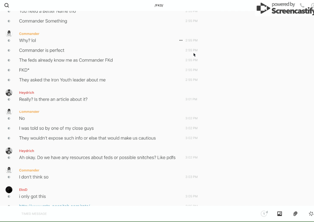This screenshot has height=222, width=314.
Task: Click Heydrich's avatar above "Really? Is there an article"
Action: click(9, 93)
